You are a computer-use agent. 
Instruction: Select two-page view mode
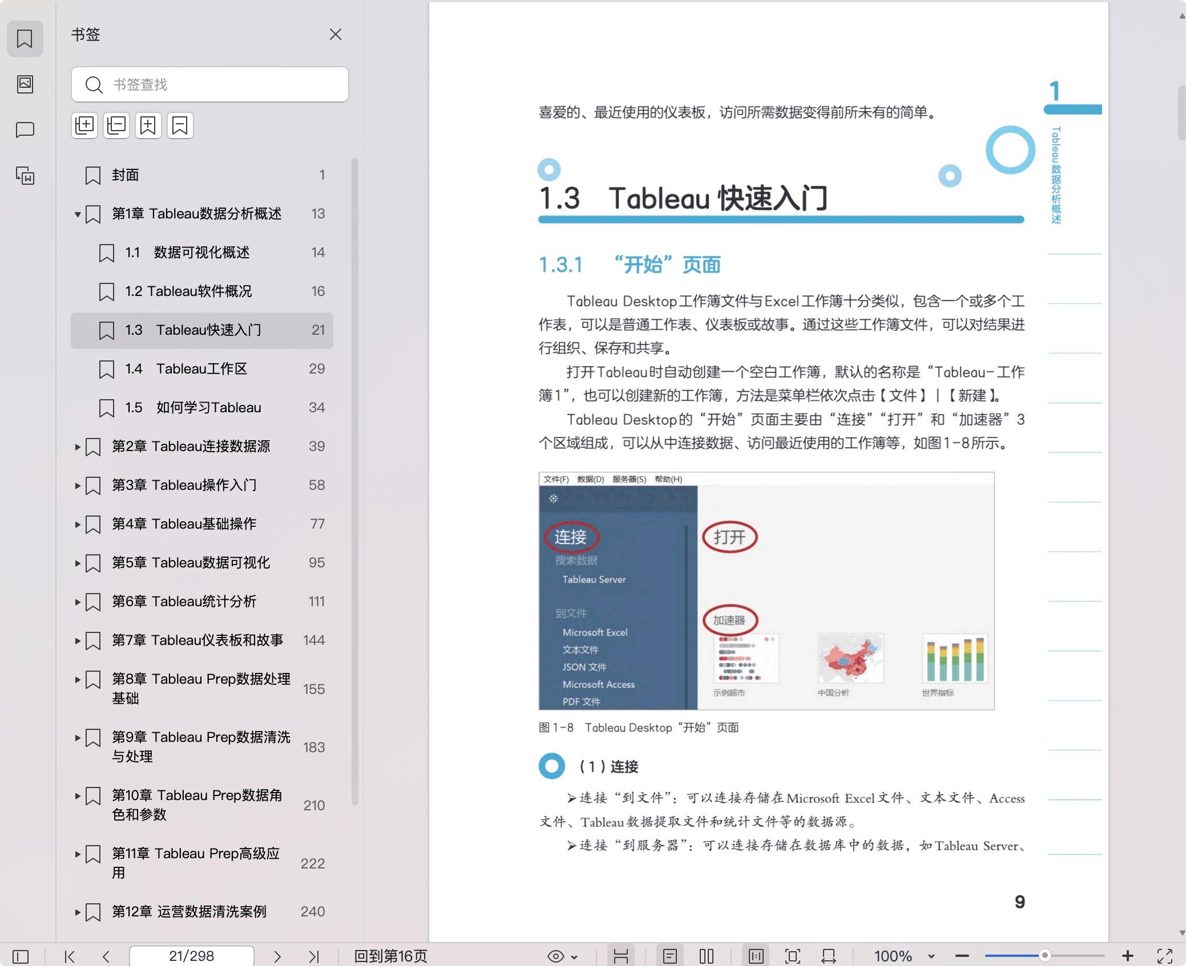pos(707,956)
